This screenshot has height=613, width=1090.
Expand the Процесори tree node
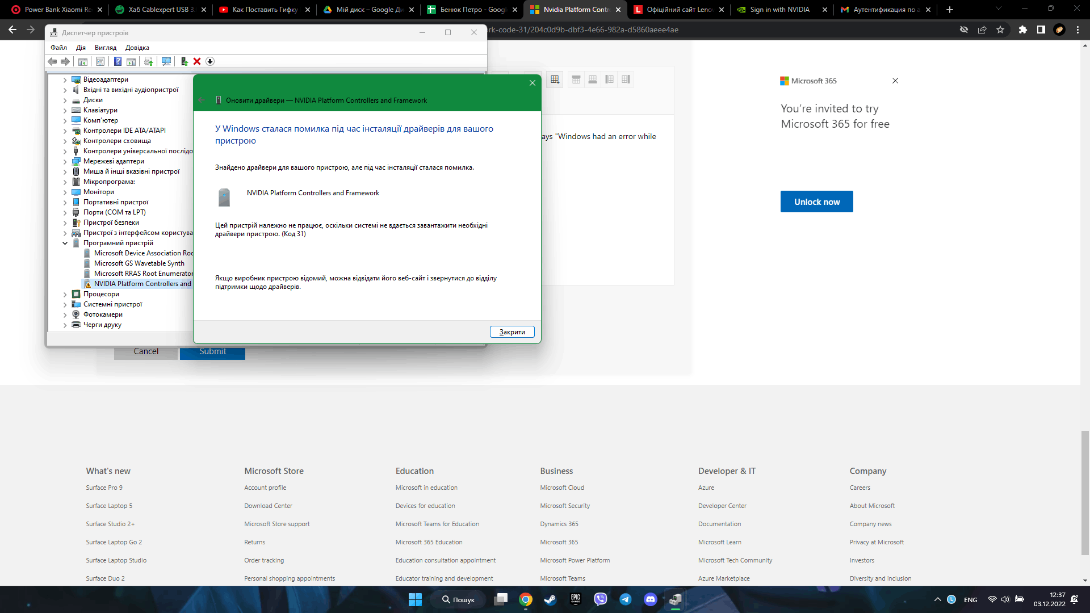(x=65, y=295)
